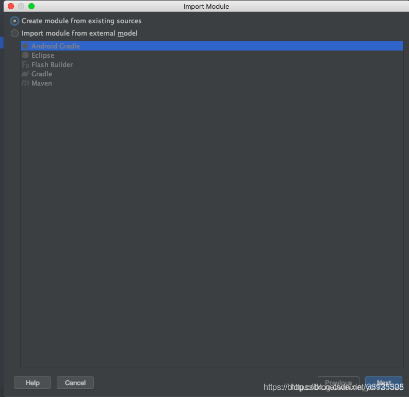Open Help for Import Module
The height and width of the screenshot is (397, 409).
[x=32, y=383]
